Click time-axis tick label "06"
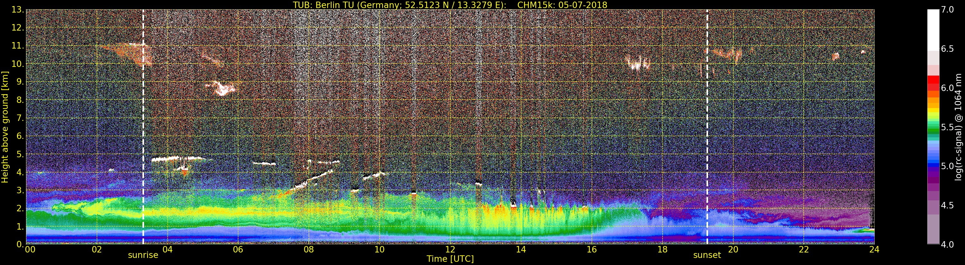This screenshot has height=265, width=965. (238, 250)
